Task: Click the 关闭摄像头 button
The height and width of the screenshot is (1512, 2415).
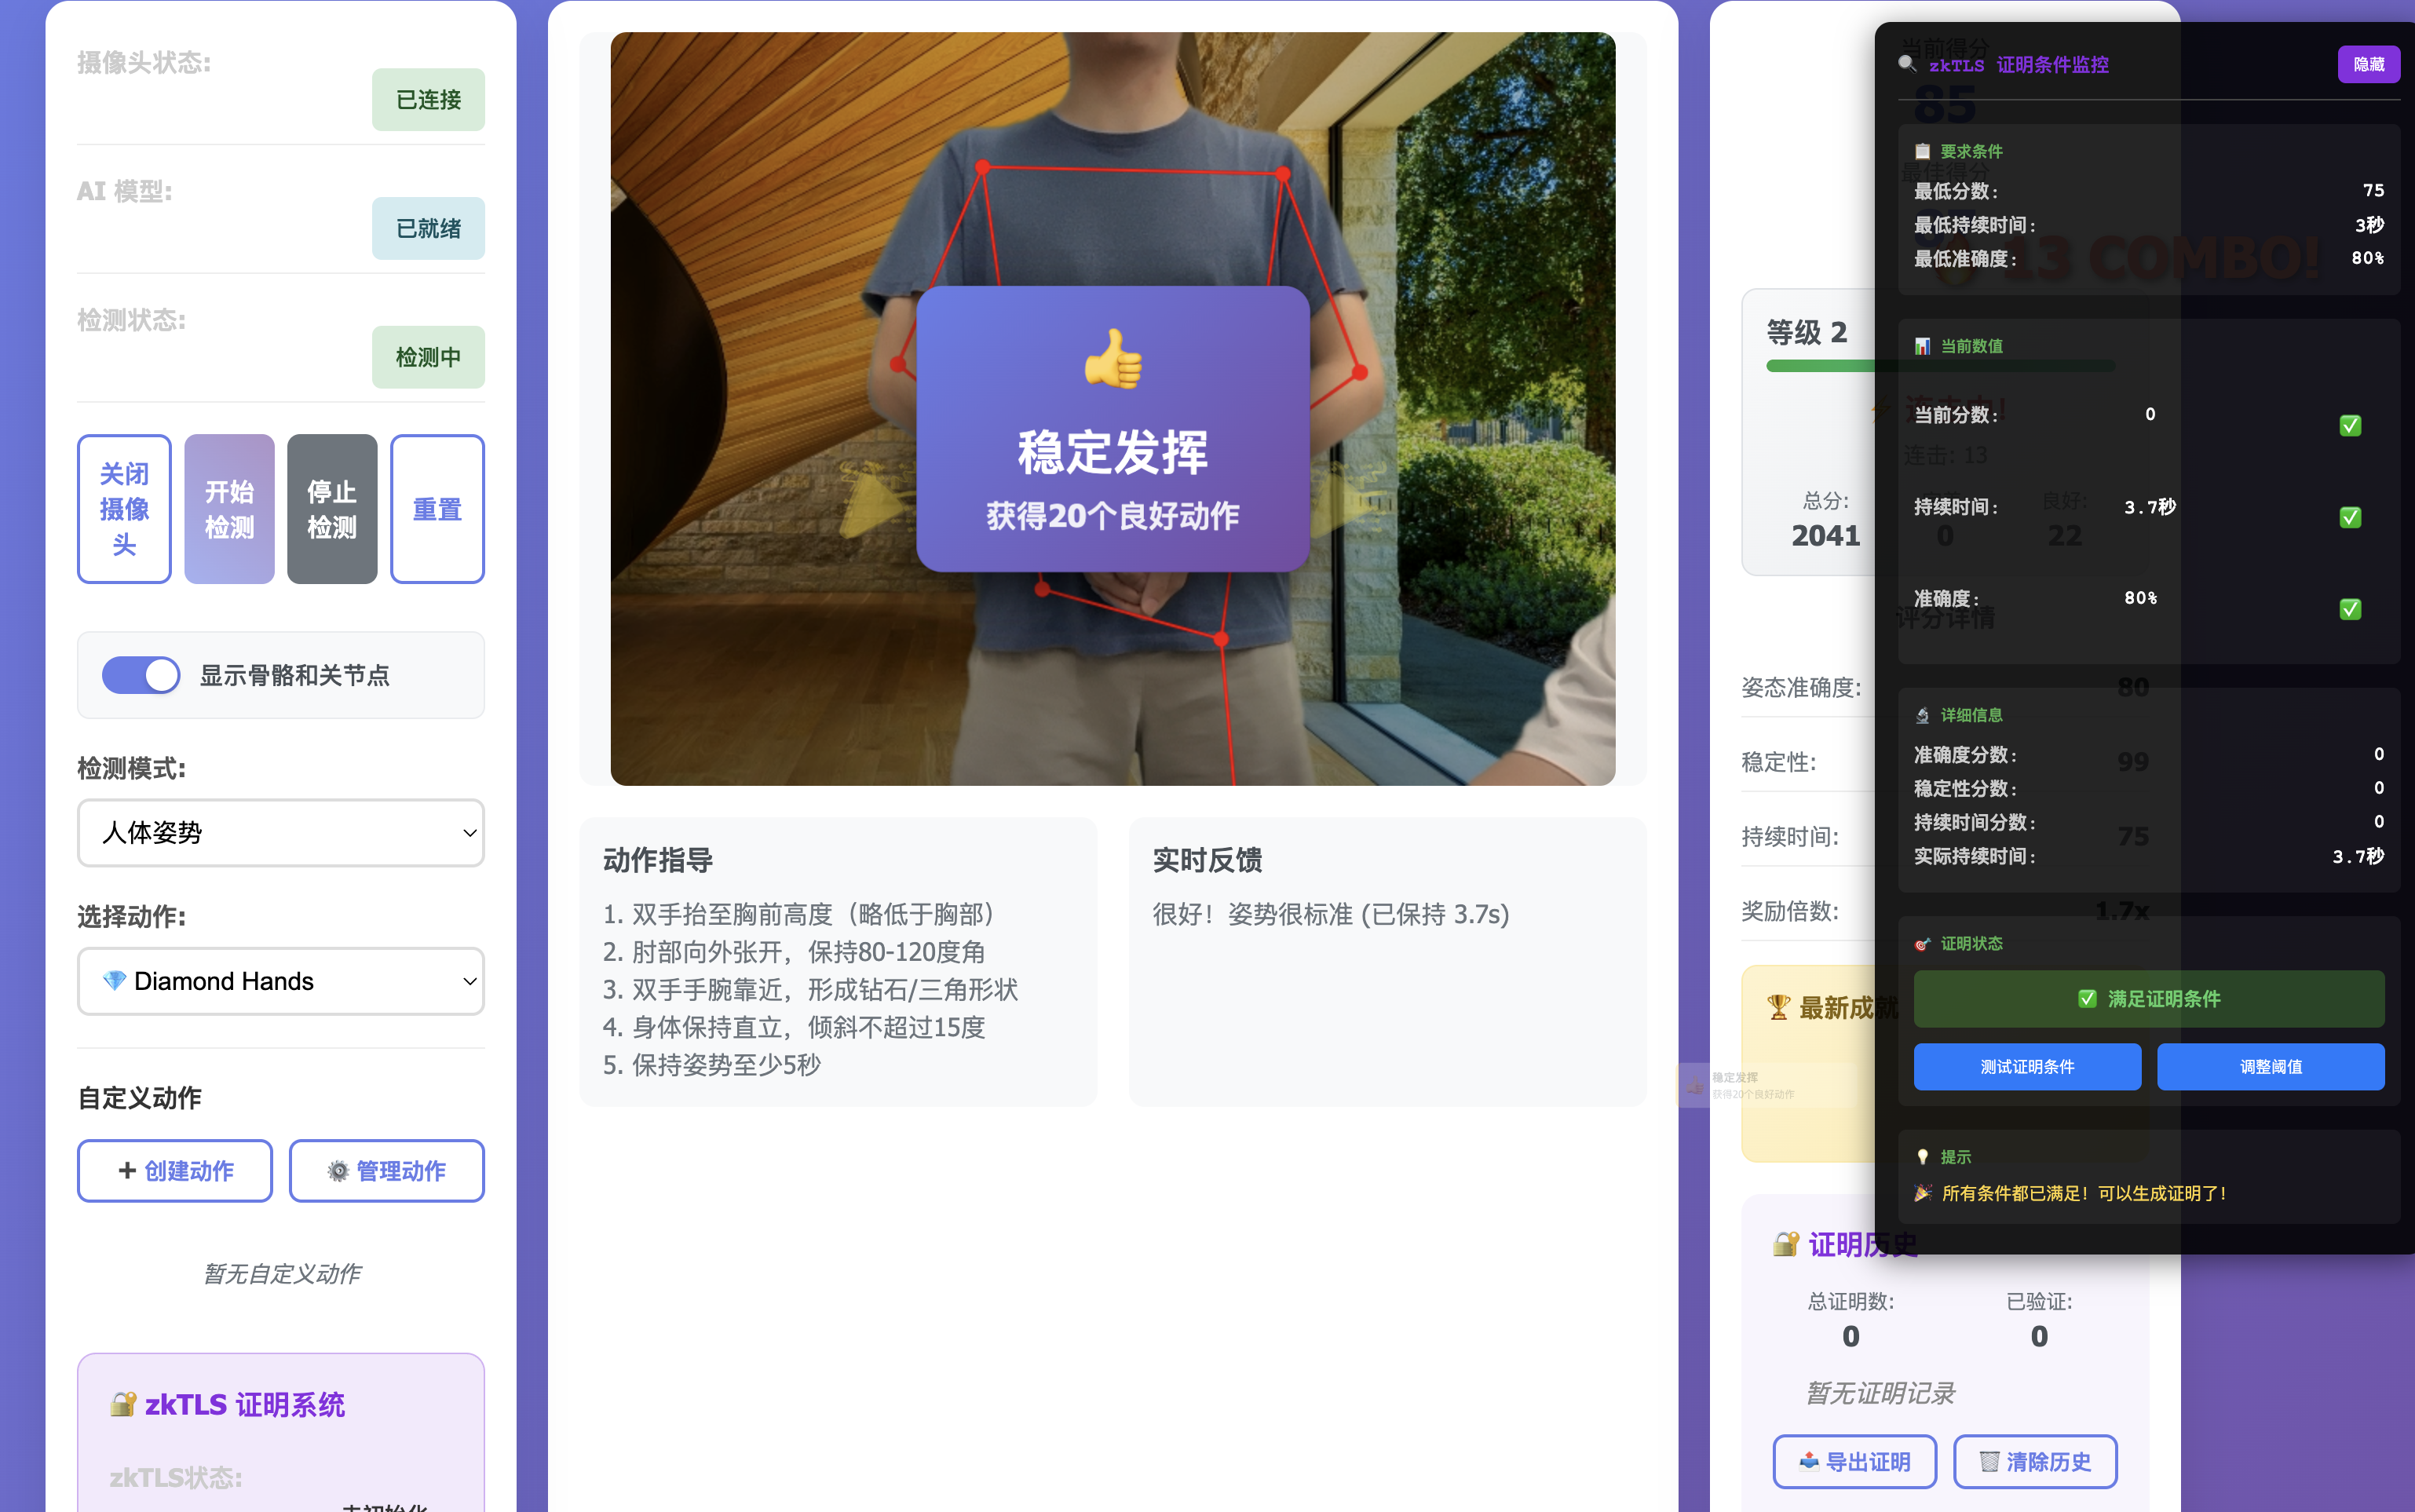Action: click(124, 509)
